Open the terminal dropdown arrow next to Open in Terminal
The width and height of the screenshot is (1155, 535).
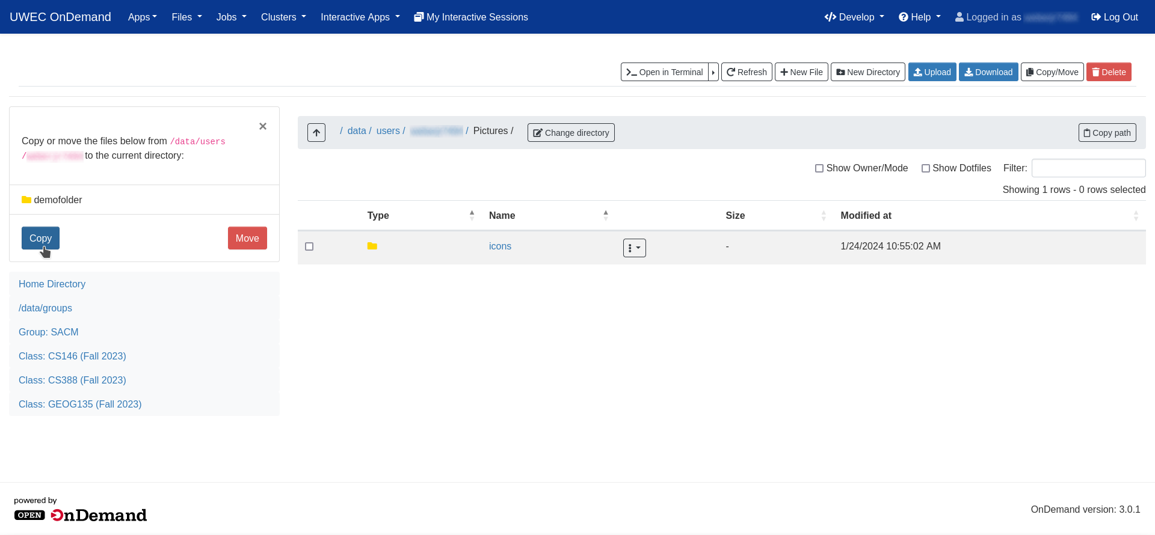[713, 72]
